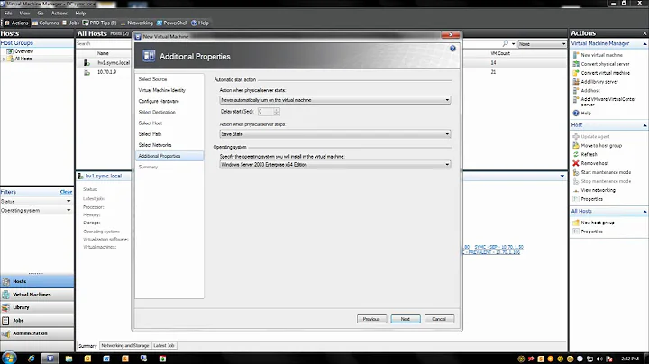This screenshot has width=649, height=364.
Task: Click the Networking toolbar button
Action: [137, 23]
